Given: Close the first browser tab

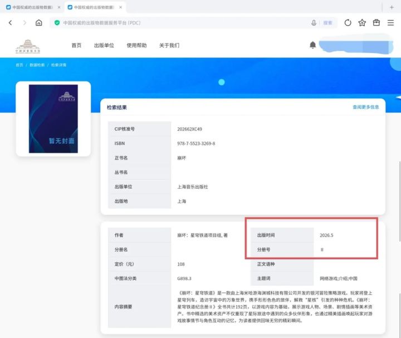Looking at the screenshot, I should [59, 7].
